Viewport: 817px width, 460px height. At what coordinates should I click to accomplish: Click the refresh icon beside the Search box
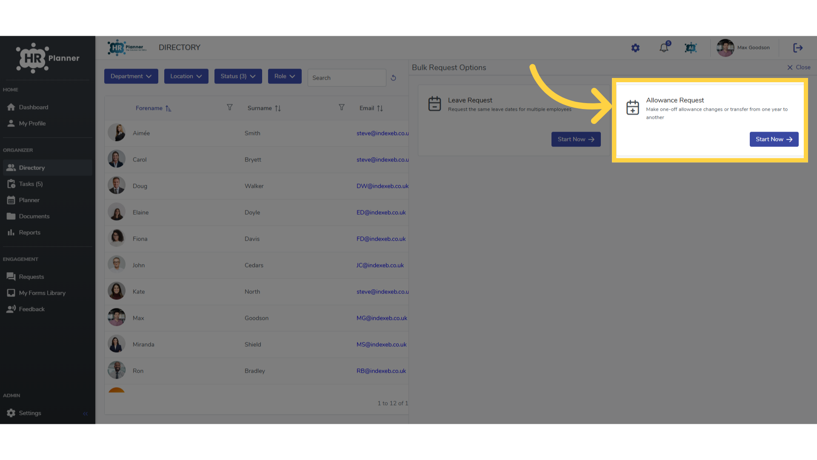[393, 78]
